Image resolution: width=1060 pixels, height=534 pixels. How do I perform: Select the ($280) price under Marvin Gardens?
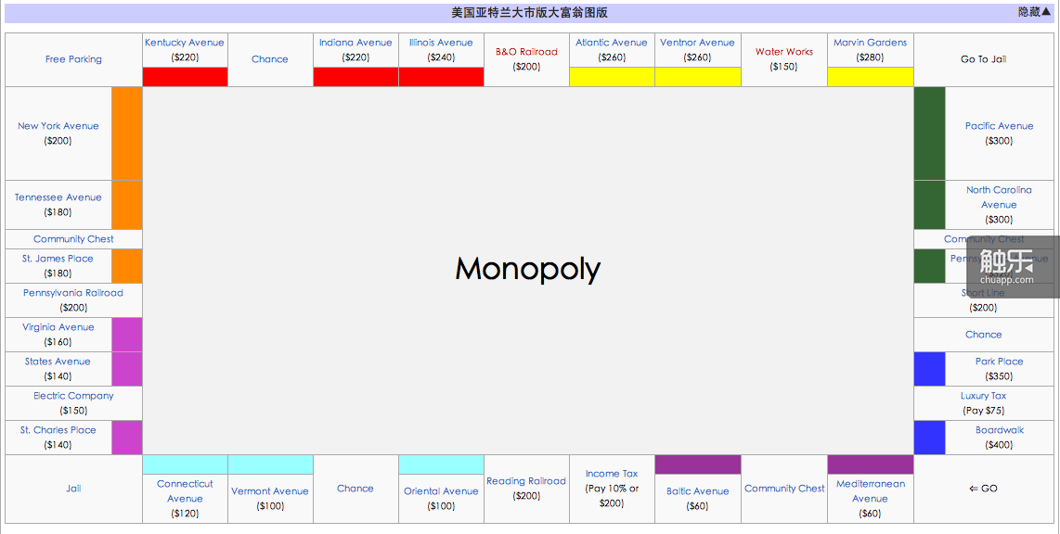point(870,57)
